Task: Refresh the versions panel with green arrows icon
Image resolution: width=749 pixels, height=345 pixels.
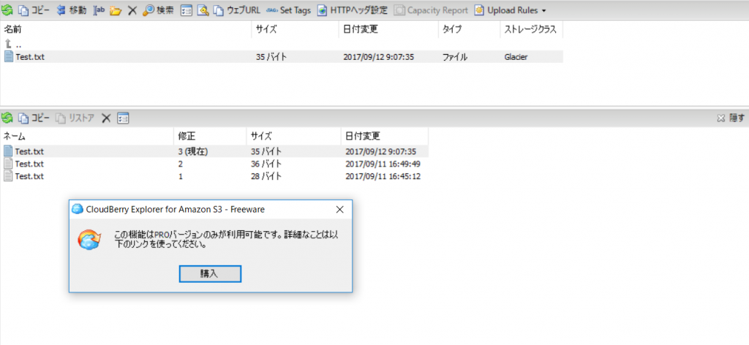Action: pyautogui.click(x=7, y=118)
